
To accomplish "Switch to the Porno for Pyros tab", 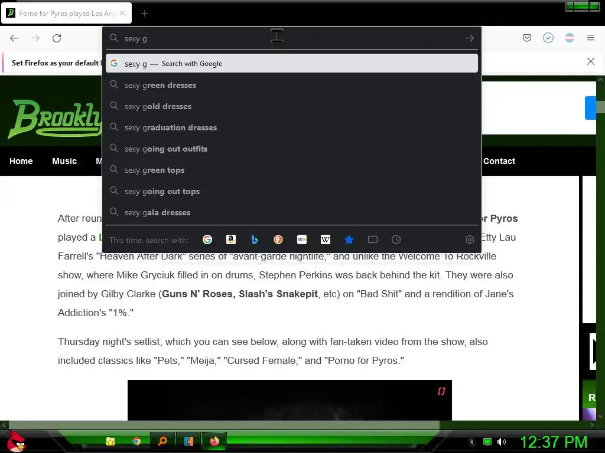I will [66, 14].
